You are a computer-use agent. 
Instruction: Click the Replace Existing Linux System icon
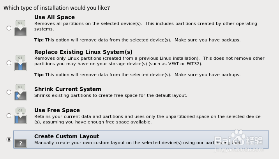[x=21, y=63]
